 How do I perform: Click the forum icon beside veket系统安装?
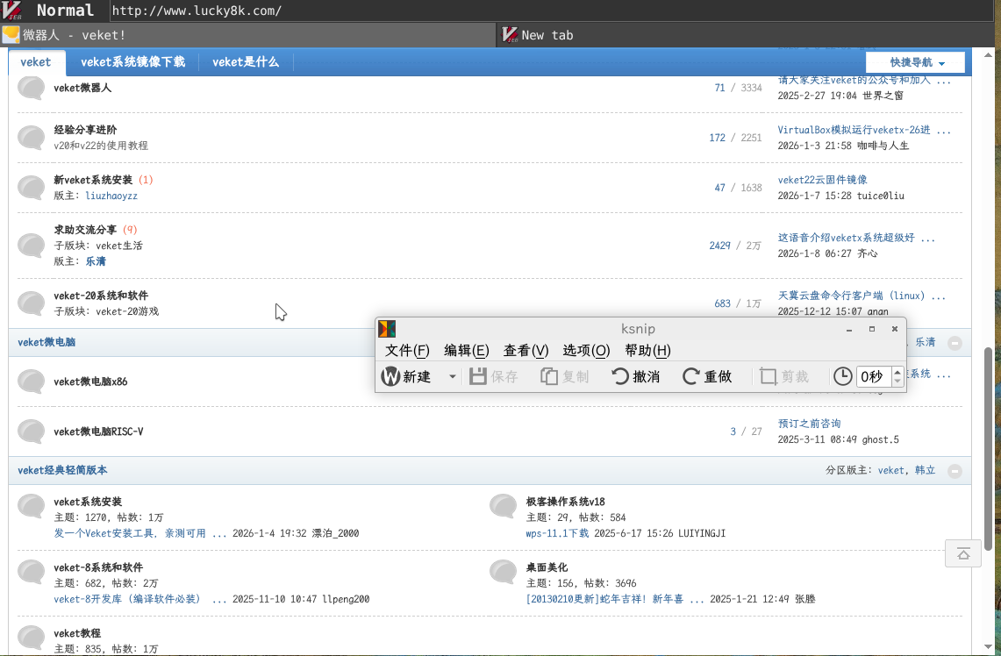point(32,506)
